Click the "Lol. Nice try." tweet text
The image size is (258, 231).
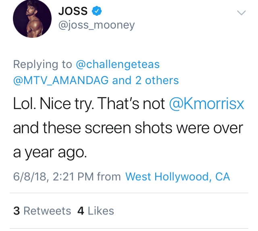[54, 104]
